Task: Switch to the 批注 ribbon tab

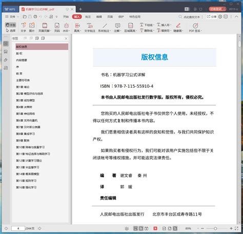Action: coord(88,17)
